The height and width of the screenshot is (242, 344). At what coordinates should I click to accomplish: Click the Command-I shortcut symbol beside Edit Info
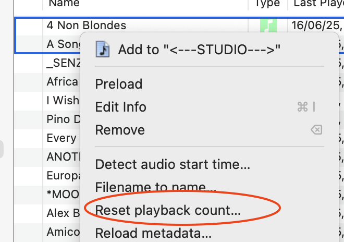306,107
